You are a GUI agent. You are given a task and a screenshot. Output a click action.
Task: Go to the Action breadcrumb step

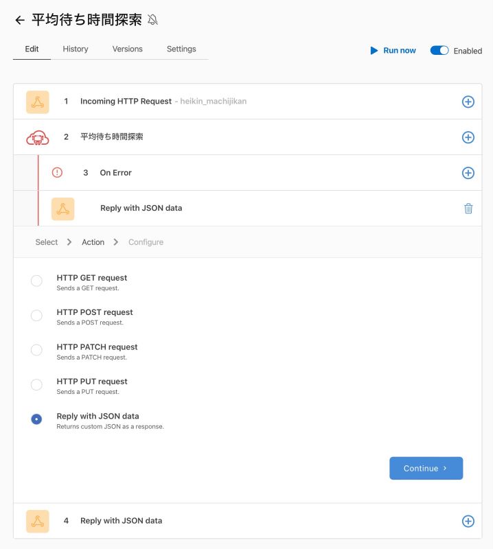pyautogui.click(x=93, y=242)
